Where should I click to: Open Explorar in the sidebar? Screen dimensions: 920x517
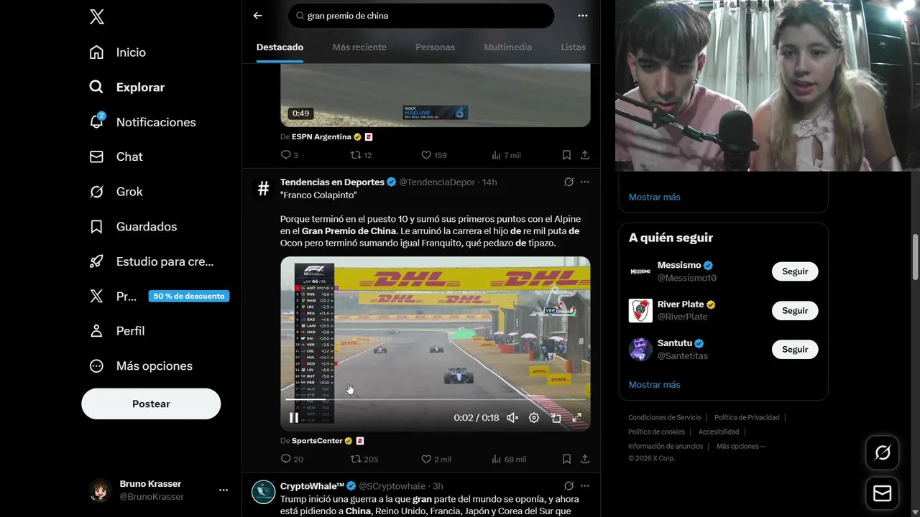[126, 87]
